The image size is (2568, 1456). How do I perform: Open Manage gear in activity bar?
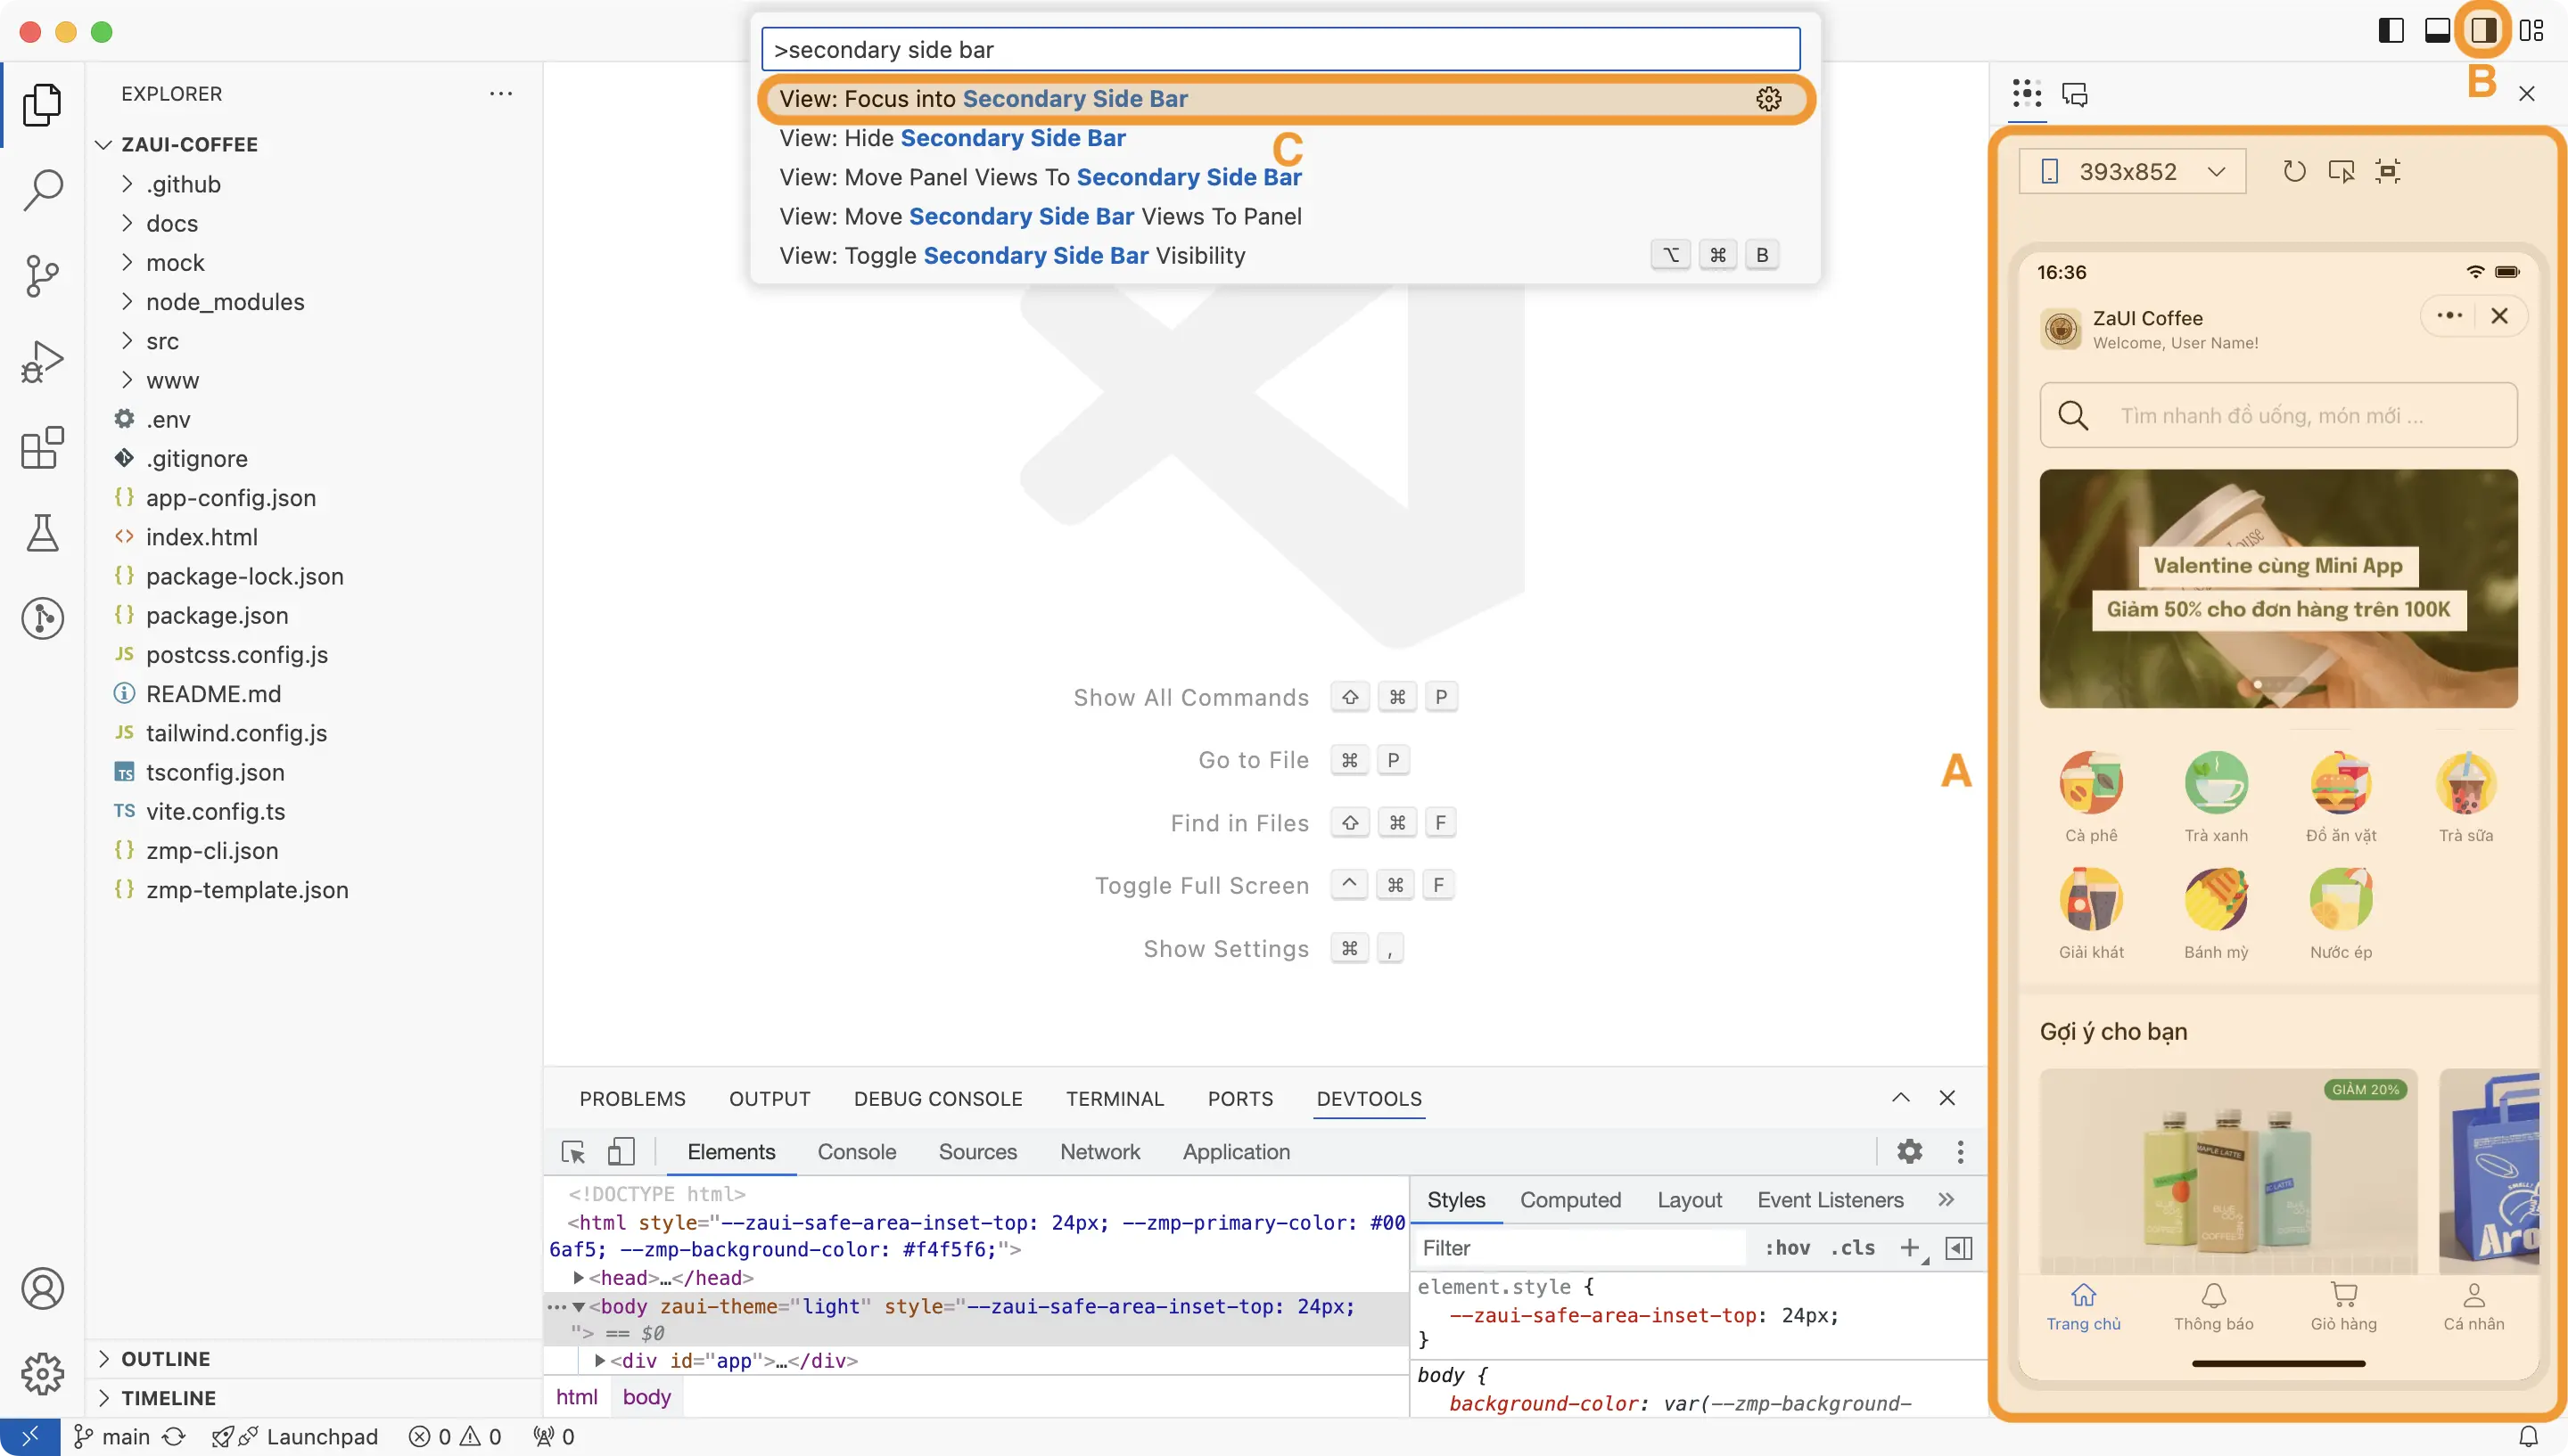[x=42, y=1373]
